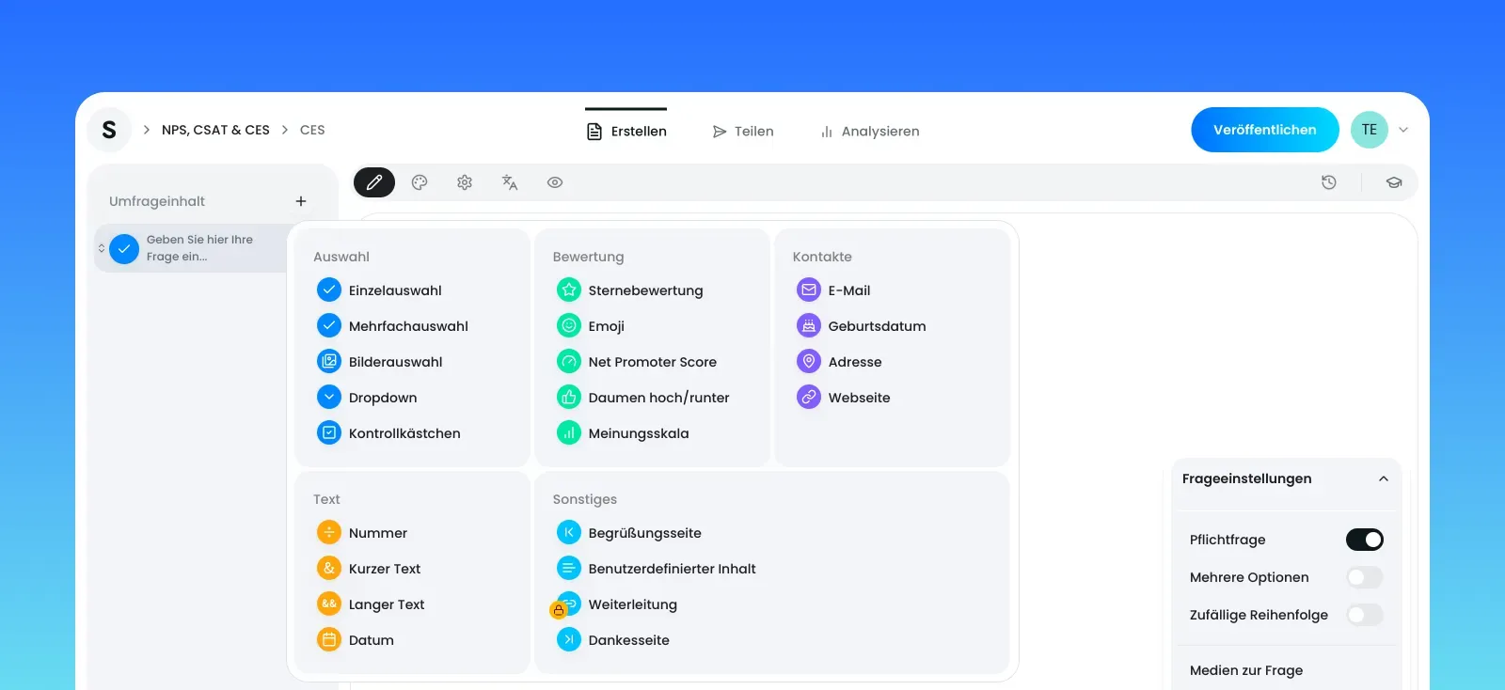Click the Einzelauswahl checkmark icon
Screen dimensions: 1505x690
329,290
